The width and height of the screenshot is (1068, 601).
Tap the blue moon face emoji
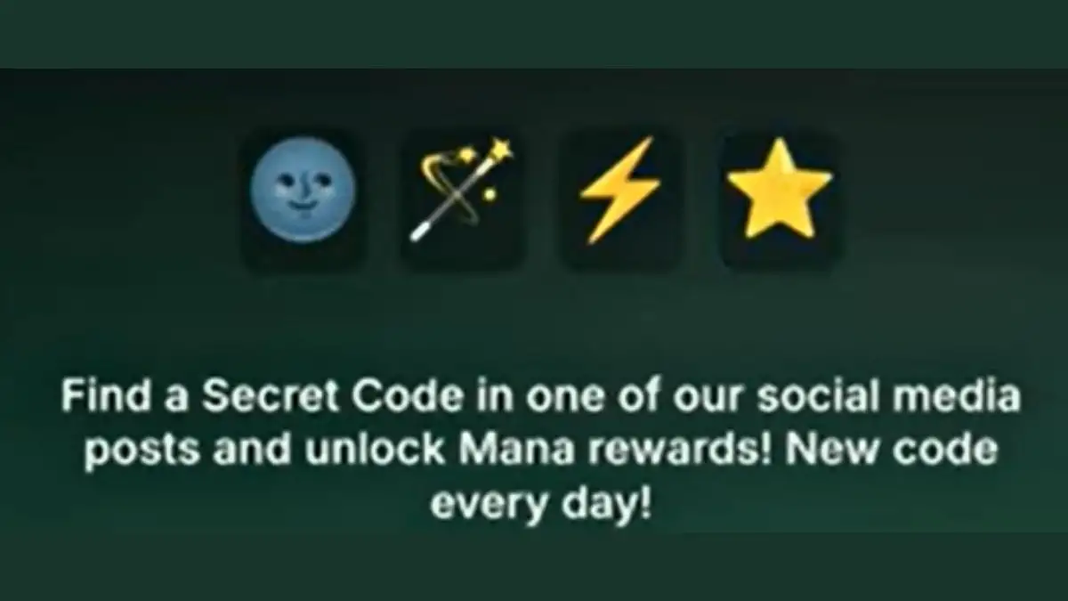coord(303,191)
